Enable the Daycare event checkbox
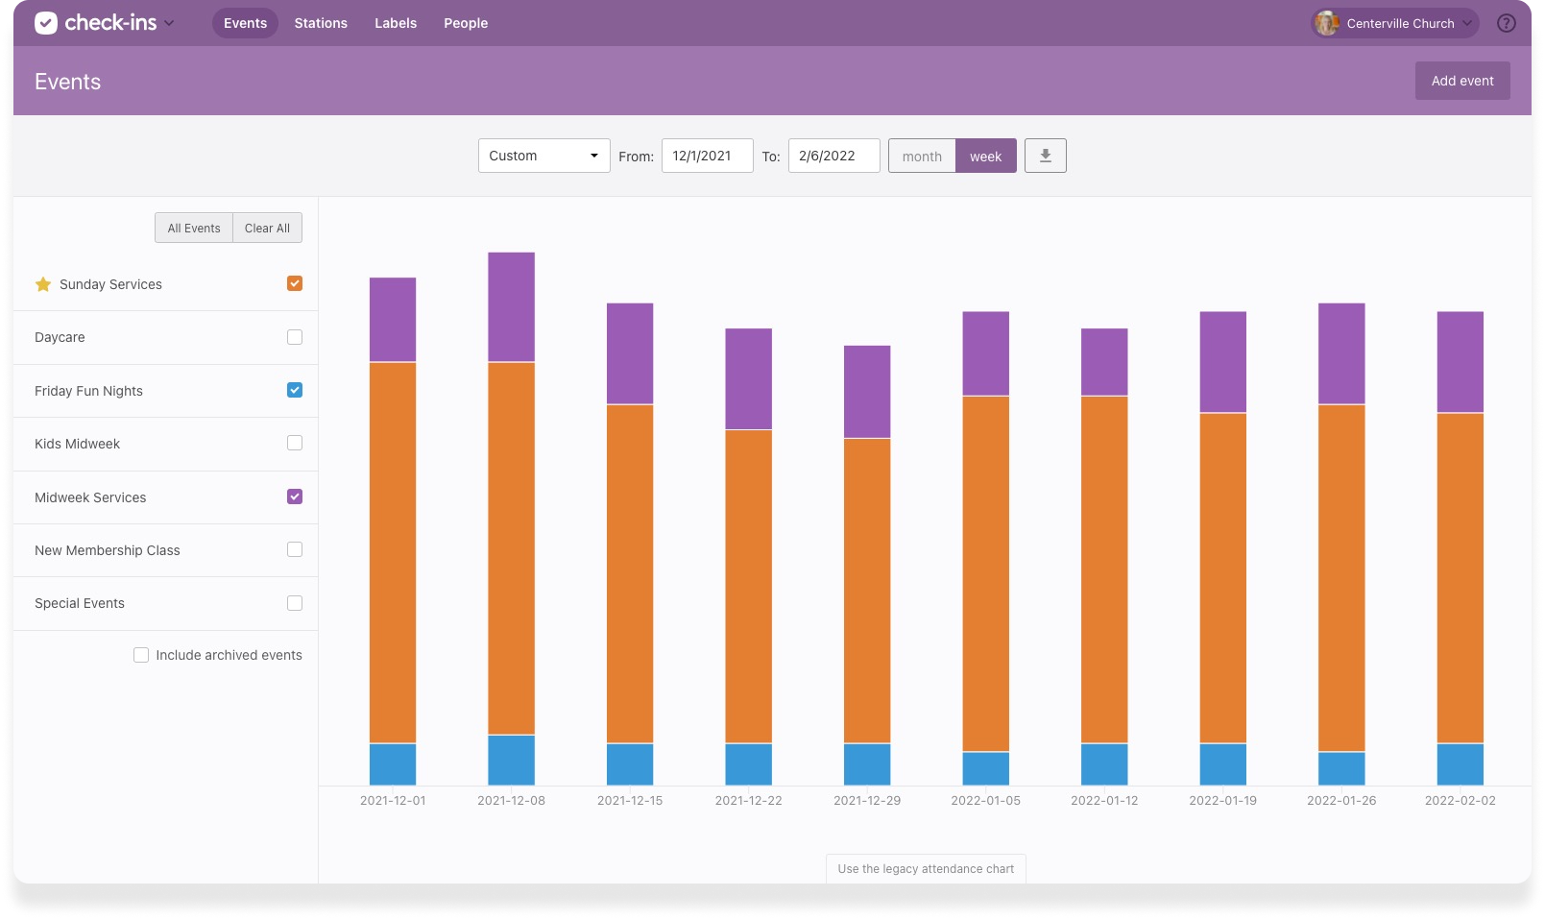This screenshot has width=1545, height=920. tap(295, 337)
